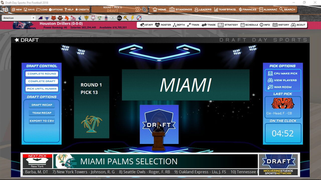Select the Miami Palms palm tree logo
321x180 pixels.
pos(99,18)
